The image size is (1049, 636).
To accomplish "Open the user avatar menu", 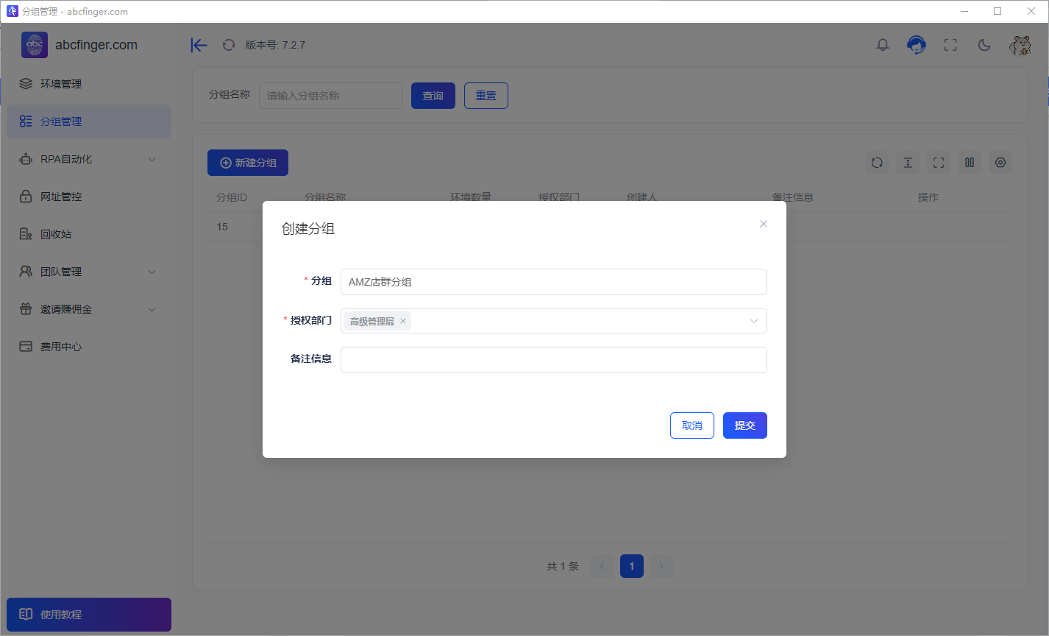I will click(1020, 45).
